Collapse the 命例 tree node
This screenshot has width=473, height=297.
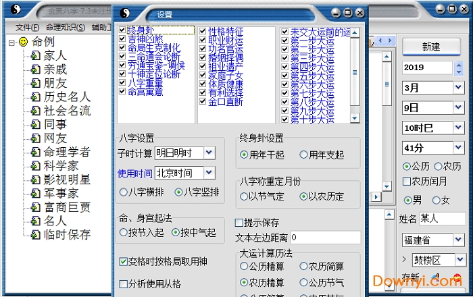[x=11, y=43]
